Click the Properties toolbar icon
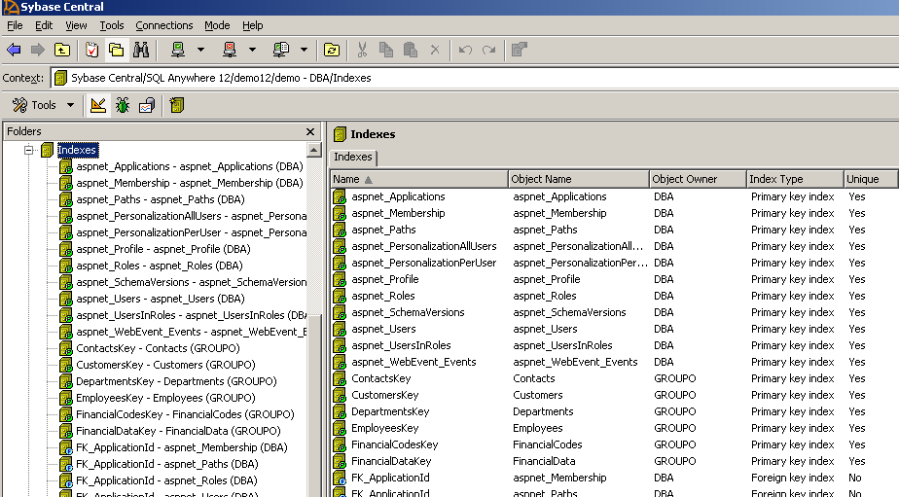The image size is (899, 497). pos(520,50)
